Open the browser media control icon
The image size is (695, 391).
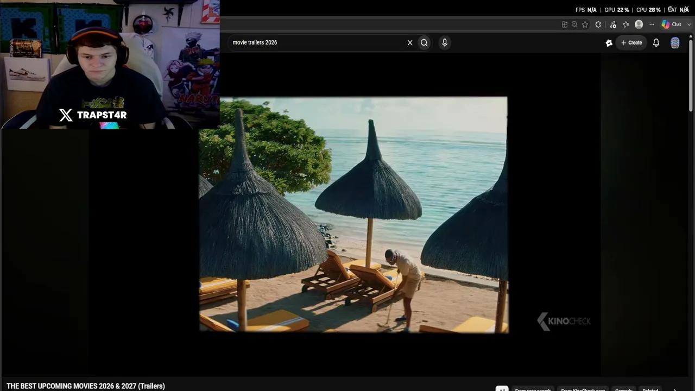click(613, 24)
